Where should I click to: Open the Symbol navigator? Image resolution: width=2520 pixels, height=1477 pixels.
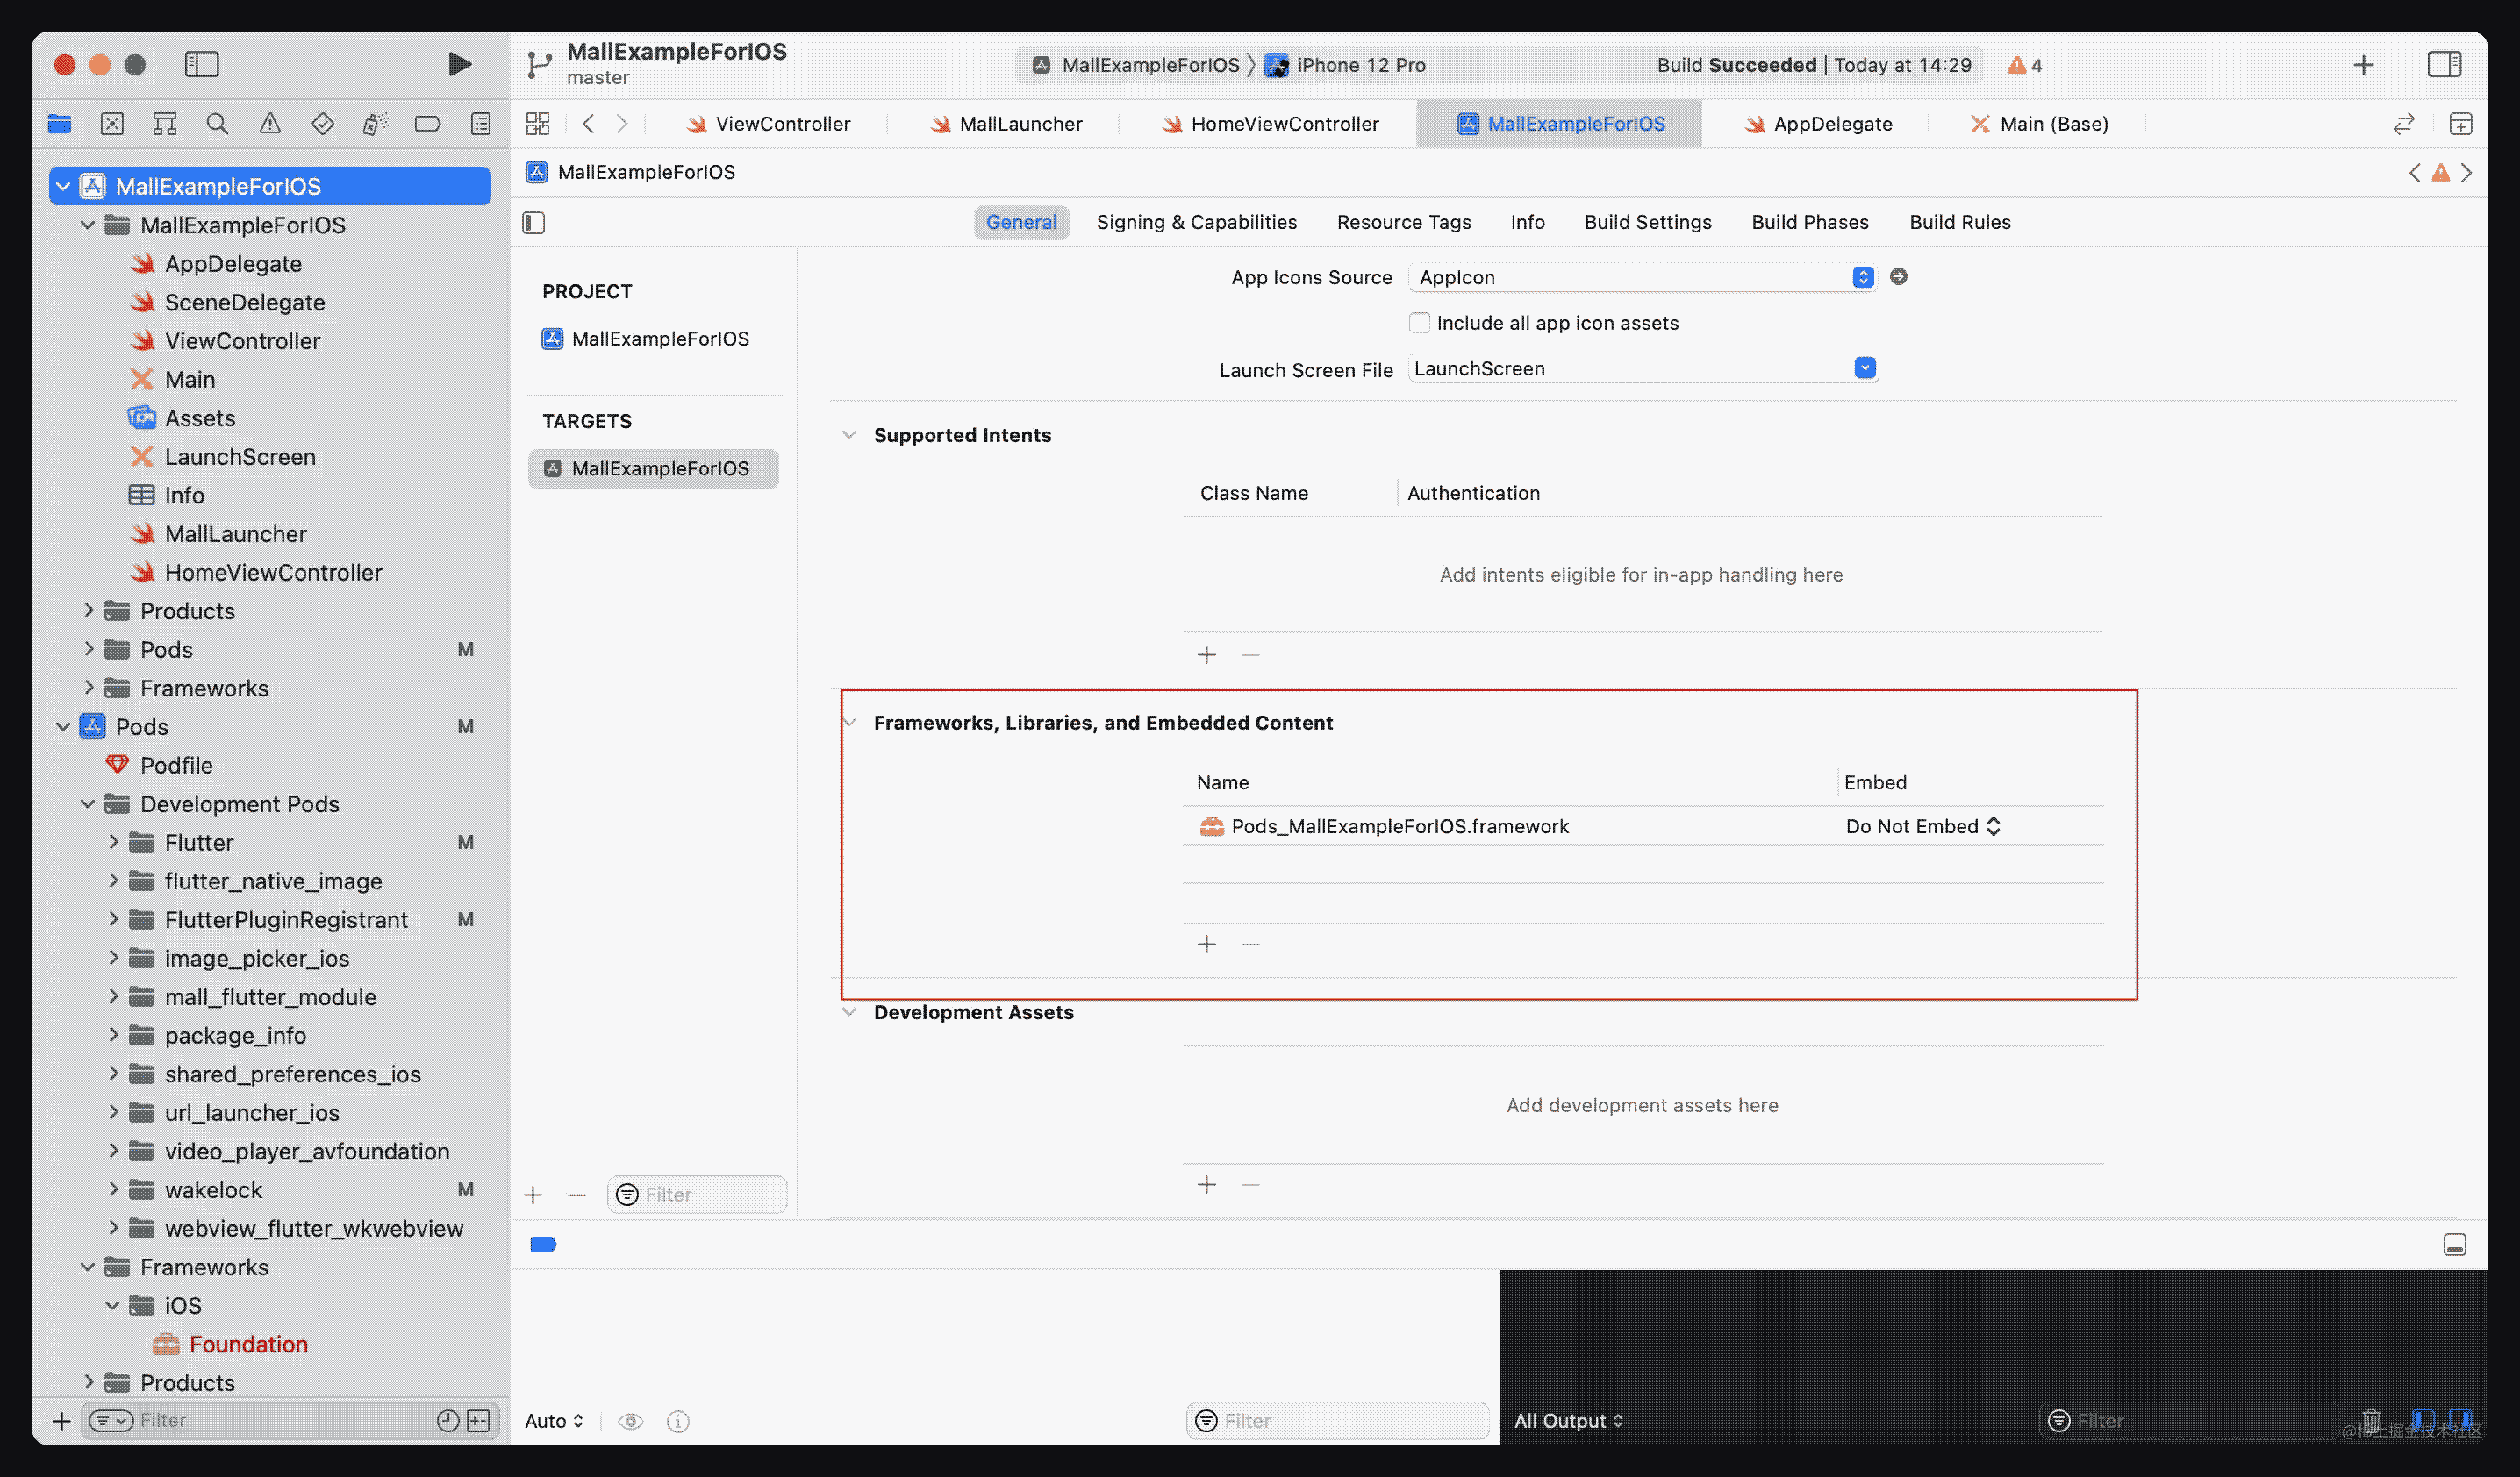(x=165, y=124)
